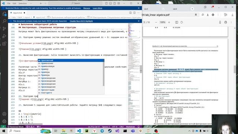This screenshot has height=134, width=238.
Task: Open editor More Actions ellipsis
Action: pyautogui.click(x=138, y=13)
